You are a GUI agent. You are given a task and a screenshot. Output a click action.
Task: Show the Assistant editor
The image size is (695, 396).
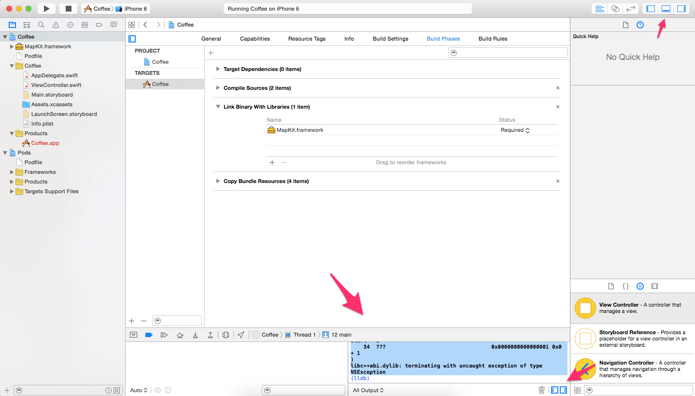[x=615, y=9]
